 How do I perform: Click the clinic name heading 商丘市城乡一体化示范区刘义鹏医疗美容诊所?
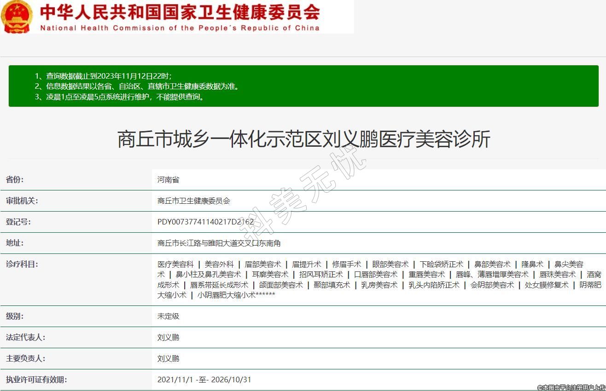pos(303,139)
